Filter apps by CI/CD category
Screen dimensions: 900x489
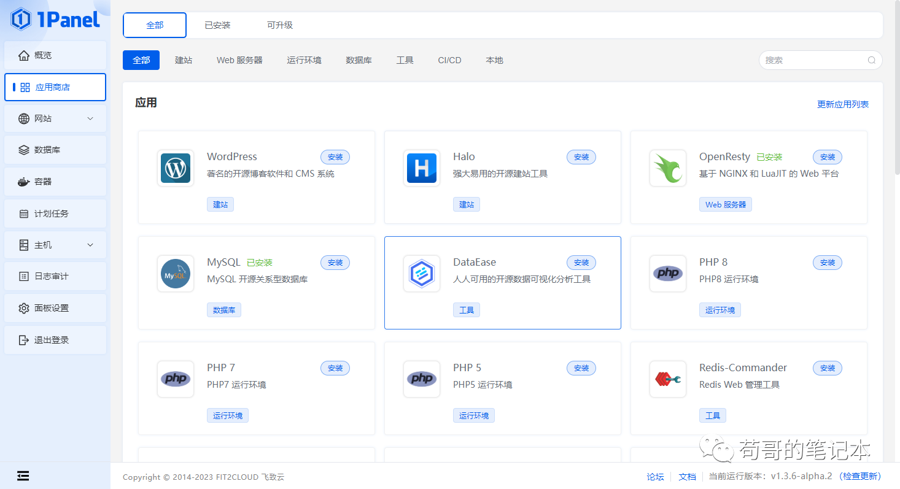(x=449, y=60)
